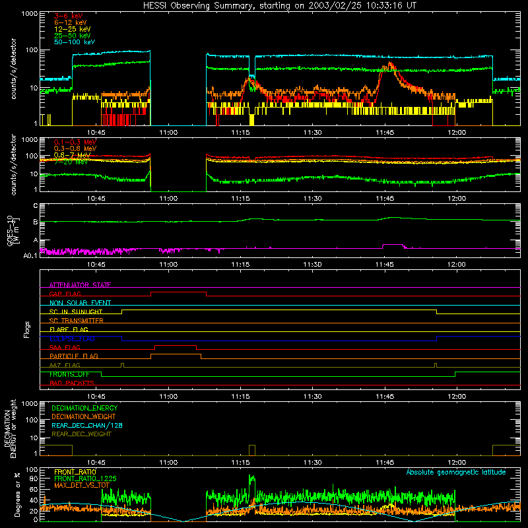The width and height of the screenshot is (528, 528).
Task: Click the 0.8-7 MeV legend label
Action: pos(72,155)
